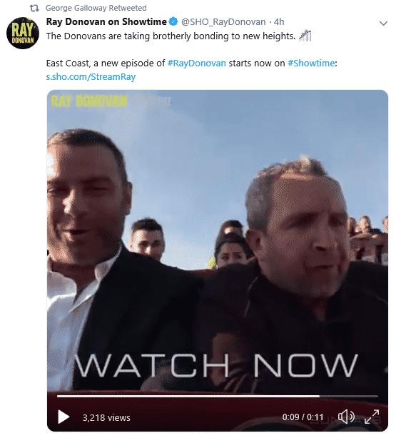Open the #Showtime hashtag
The height and width of the screenshot is (438, 396).
click(311, 63)
